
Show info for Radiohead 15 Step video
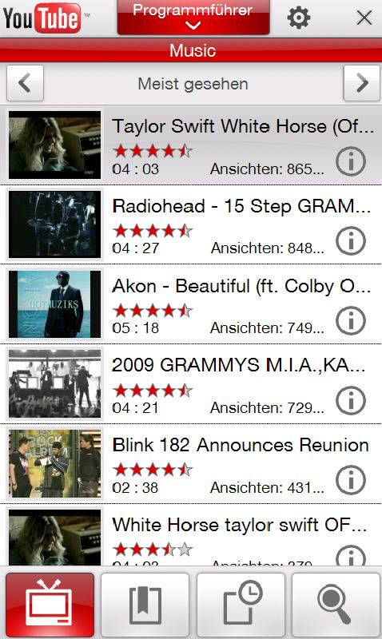(351, 240)
